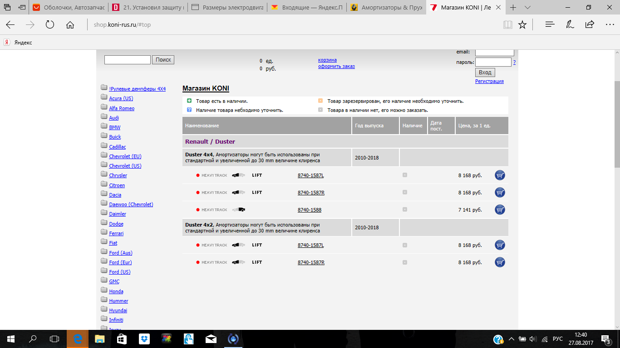Open the Acura (US) category
Screen dimensions: 620x348
point(121,98)
